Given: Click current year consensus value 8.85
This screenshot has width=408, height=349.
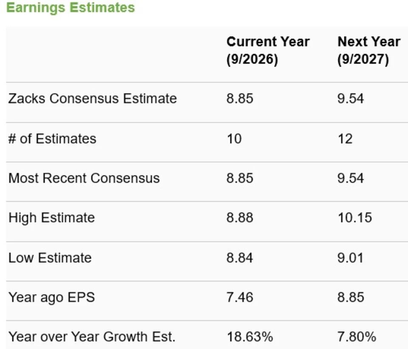Looking at the screenshot, I should coord(240,99).
